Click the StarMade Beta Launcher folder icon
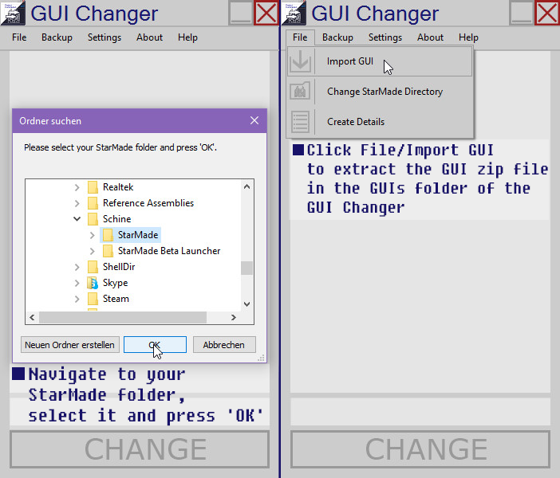This screenshot has height=478, width=560. coord(108,251)
